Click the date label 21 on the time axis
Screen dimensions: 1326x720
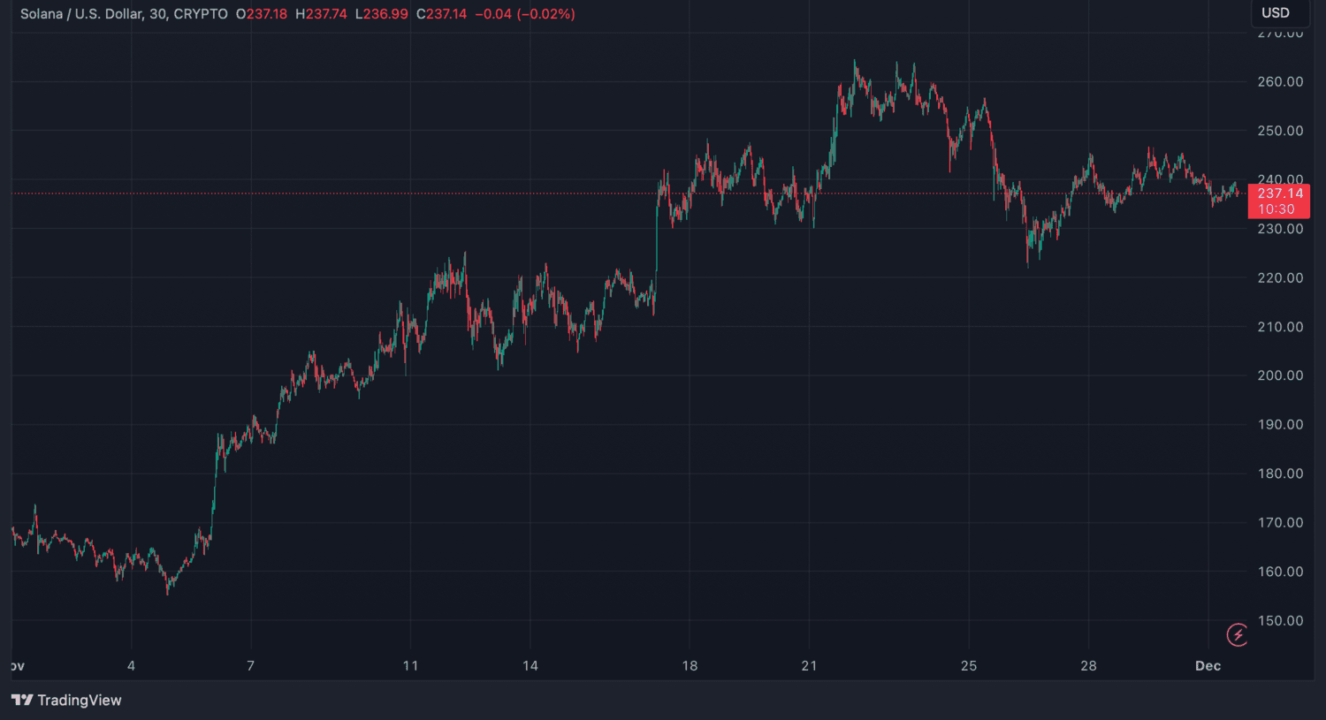[809, 666]
